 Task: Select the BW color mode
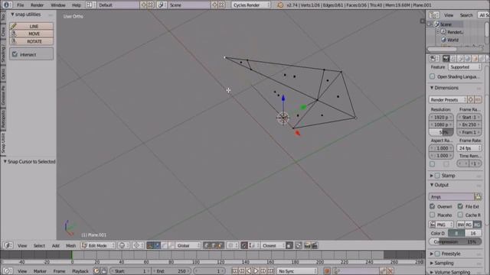461,225
